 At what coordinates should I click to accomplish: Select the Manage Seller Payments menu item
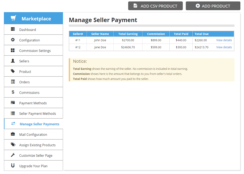pyautogui.click(x=33, y=124)
